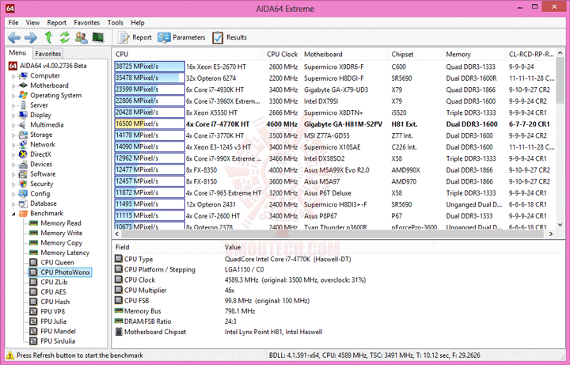The height and width of the screenshot is (365, 570).
Task: Open the View menu
Action: click(32, 22)
